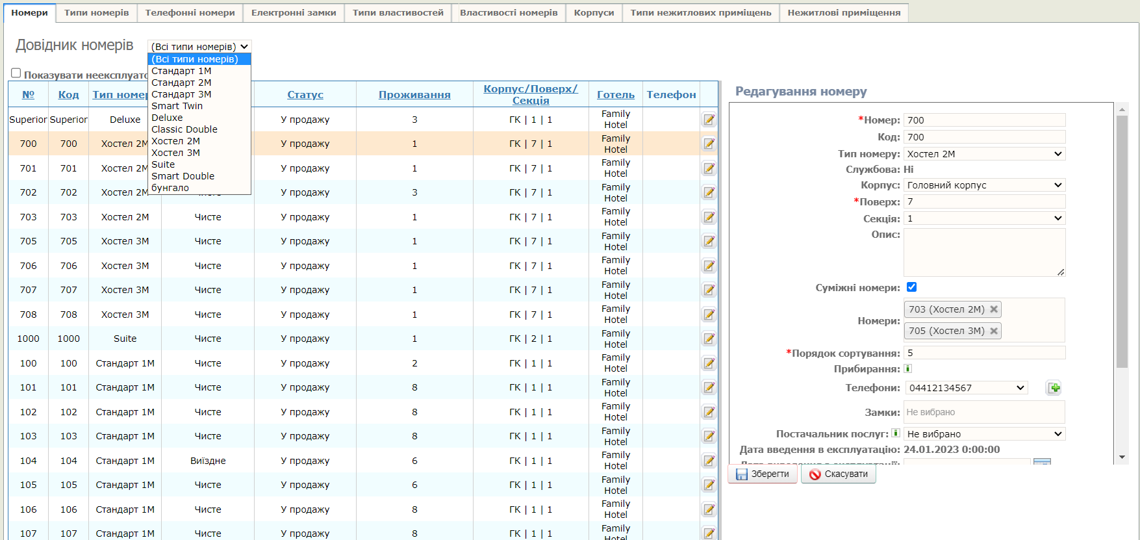Open the Секція dropdown

984,218
